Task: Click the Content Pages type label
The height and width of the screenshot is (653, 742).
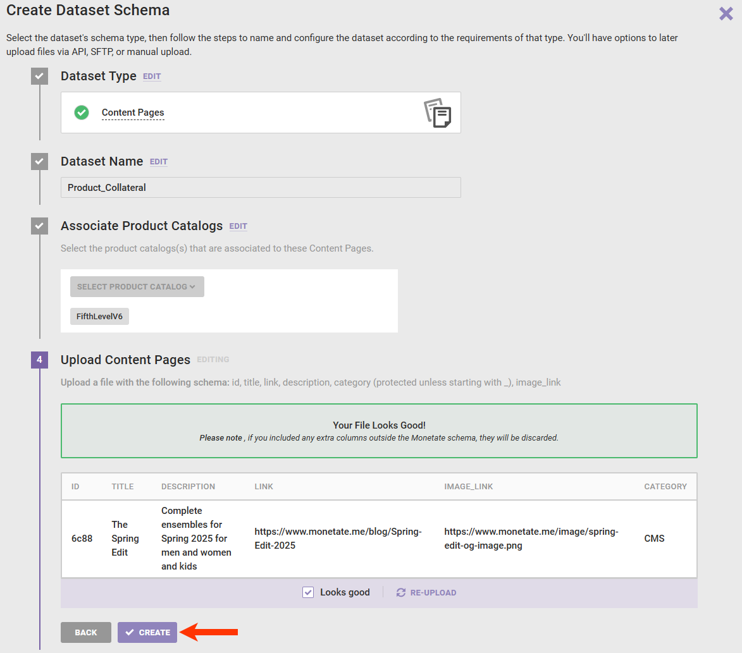Action: tap(133, 113)
